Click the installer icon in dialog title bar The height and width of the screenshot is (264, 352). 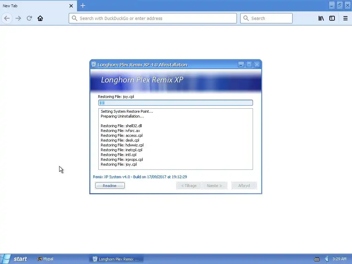(93, 64)
